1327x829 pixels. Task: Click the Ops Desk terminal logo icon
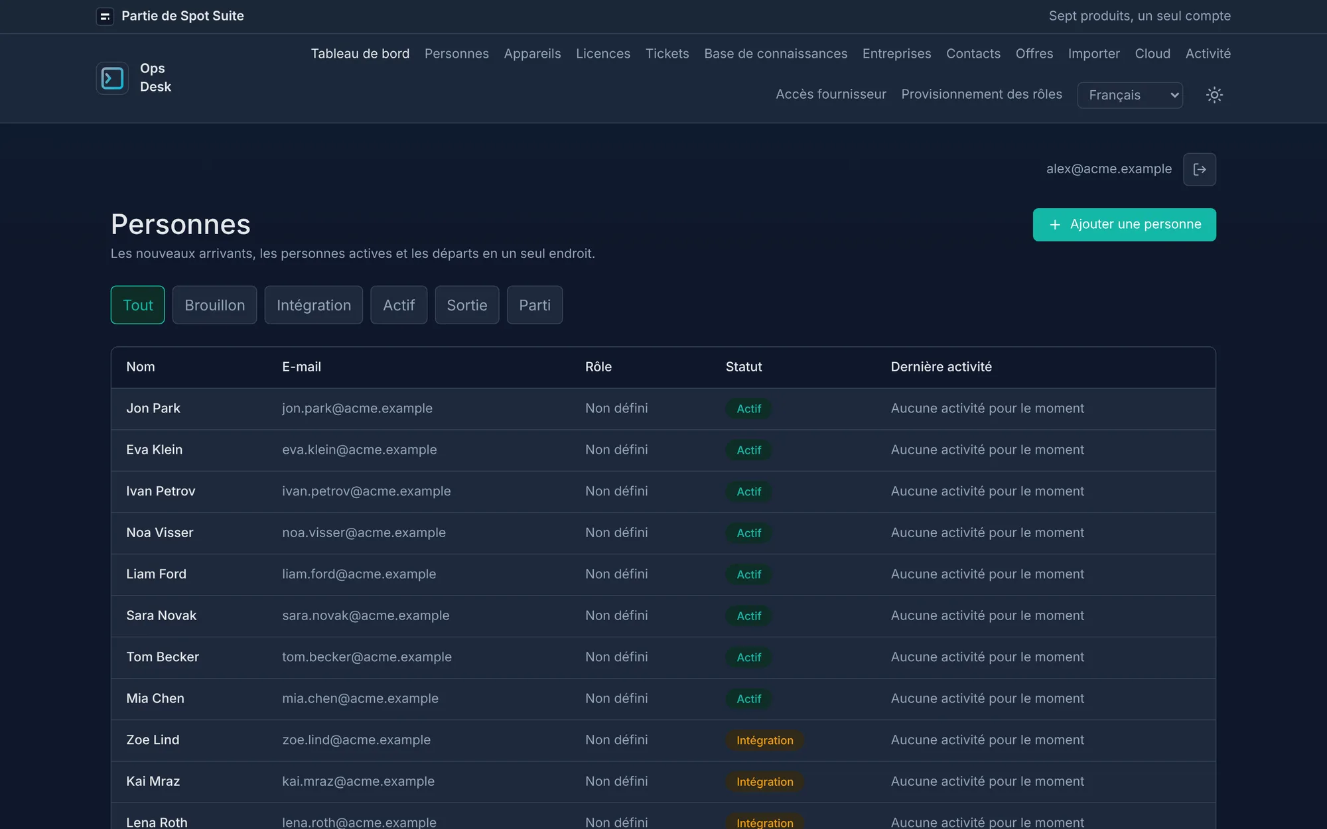[x=112, y=78]
